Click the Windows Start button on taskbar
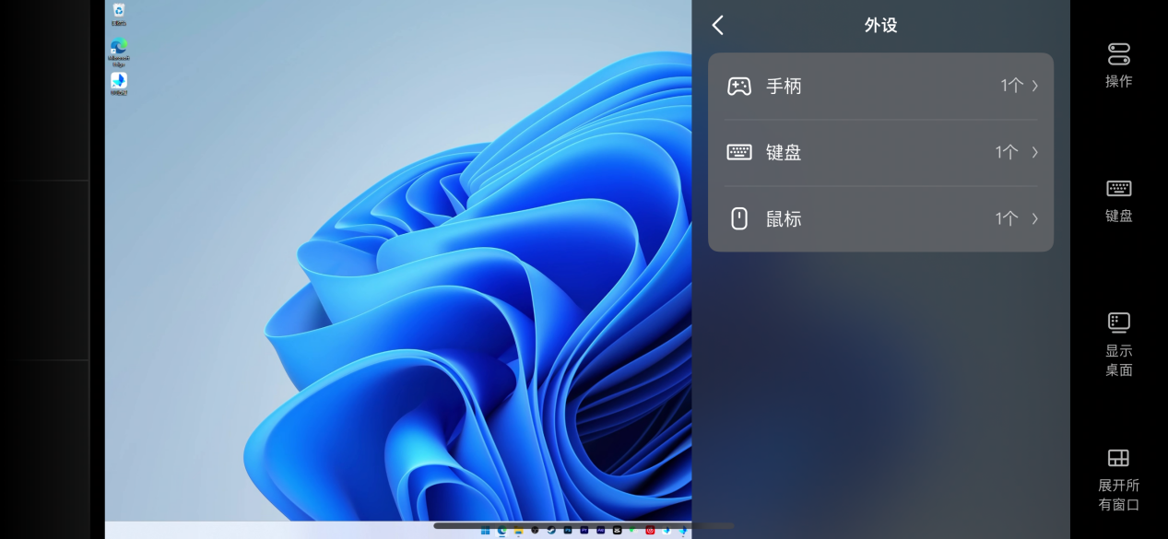 [486, 530]
